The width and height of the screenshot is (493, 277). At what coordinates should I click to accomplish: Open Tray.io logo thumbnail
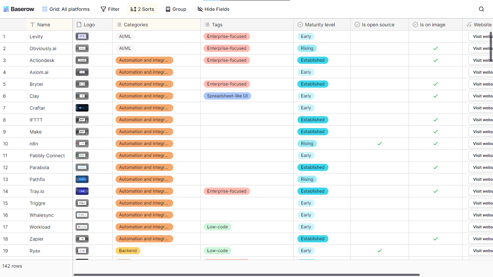(x=82, y=191)
